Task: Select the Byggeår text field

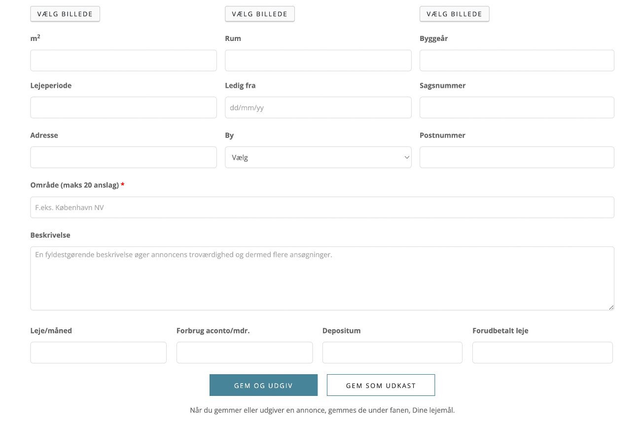Action: click(516, 60)
